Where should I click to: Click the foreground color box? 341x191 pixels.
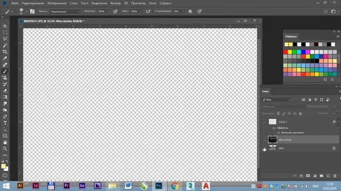click(x=4, y=166)
